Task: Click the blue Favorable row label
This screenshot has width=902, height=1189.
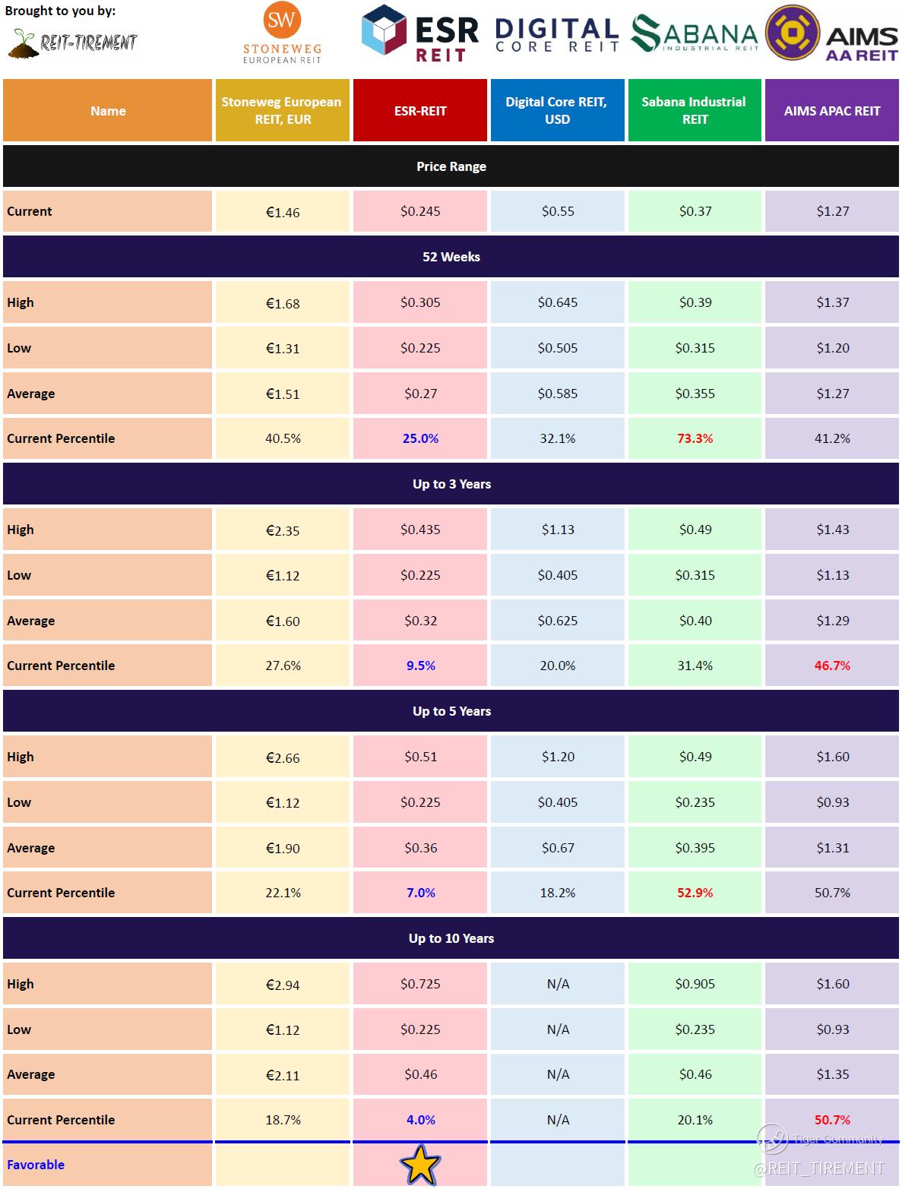Action: pyautogui.click(x=36, y=1165)
